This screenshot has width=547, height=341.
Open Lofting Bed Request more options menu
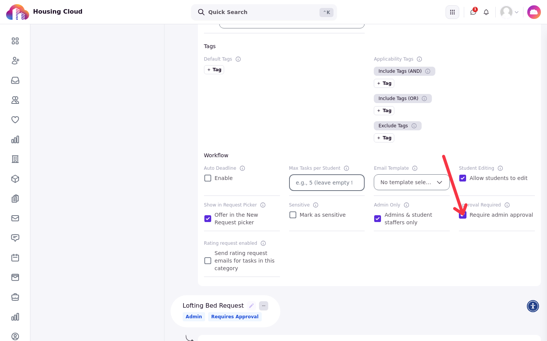[x=264, y=306]
